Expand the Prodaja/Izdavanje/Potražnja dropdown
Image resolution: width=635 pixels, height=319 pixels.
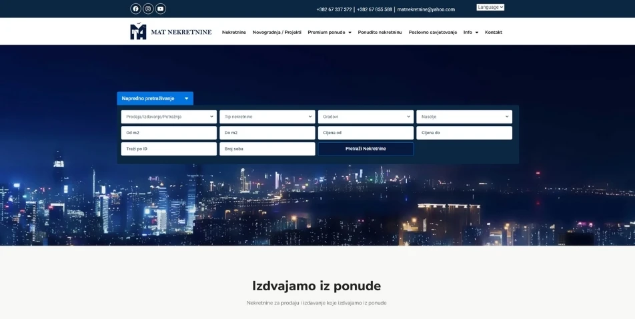[169, 117]
